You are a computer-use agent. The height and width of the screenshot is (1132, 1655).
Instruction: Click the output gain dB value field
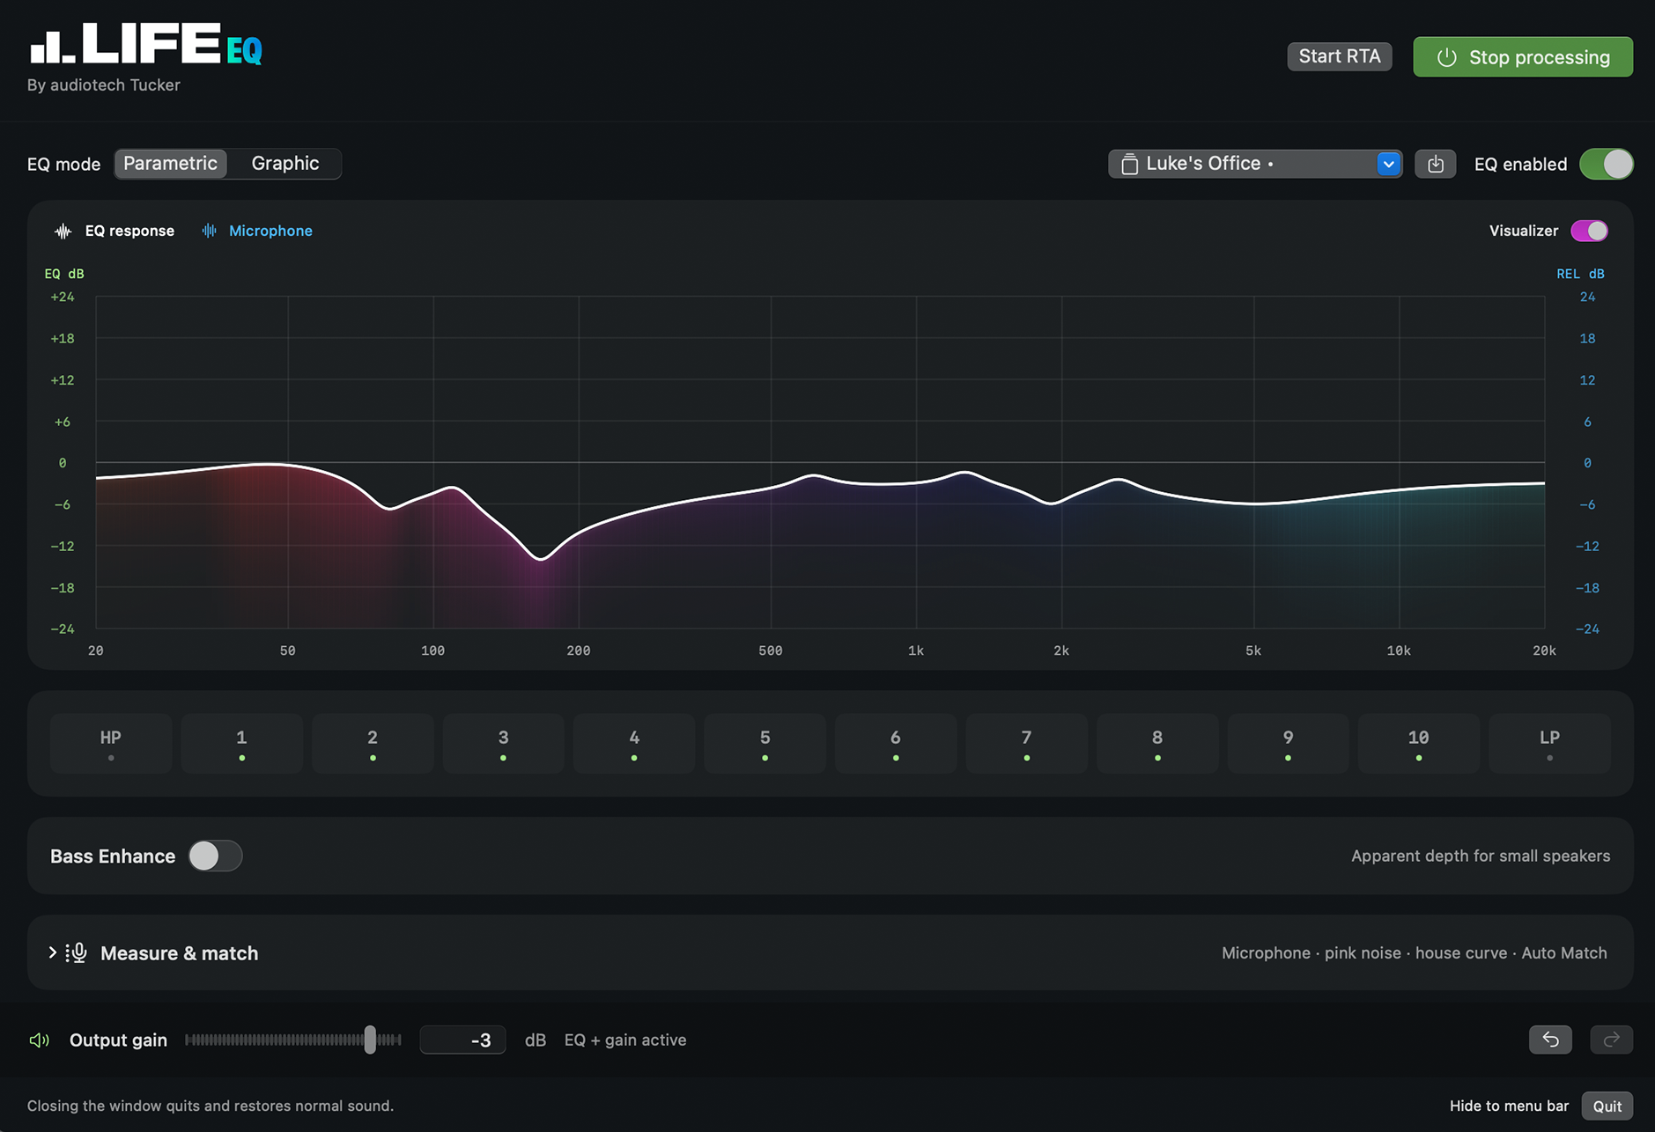(462, 1040)
